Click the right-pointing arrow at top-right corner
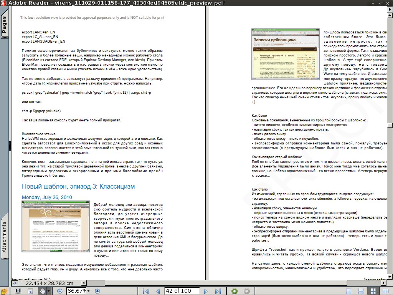This screenshot has width=393, height=295. pos(390,9)
